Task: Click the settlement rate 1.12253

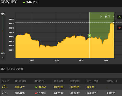Action: pyautogui.click(x=111, y=93)
